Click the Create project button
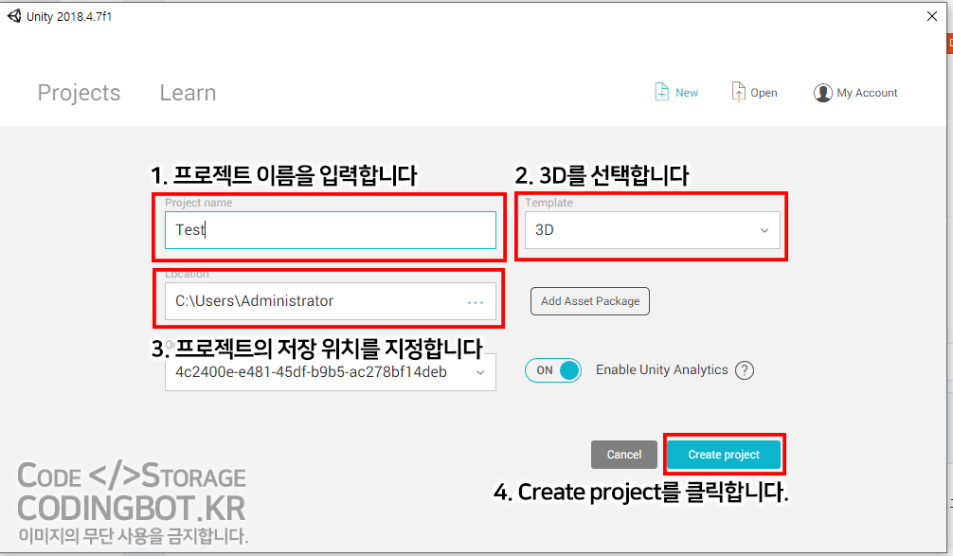 point(724,455)
